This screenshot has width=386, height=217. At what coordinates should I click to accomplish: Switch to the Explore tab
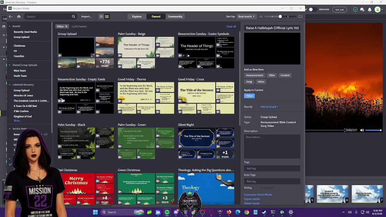coord(137,17)
